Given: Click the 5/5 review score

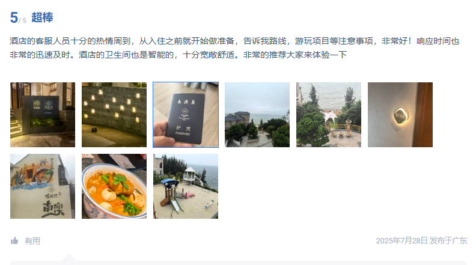Looking at the screenshot, I should (x=18, y=17).
